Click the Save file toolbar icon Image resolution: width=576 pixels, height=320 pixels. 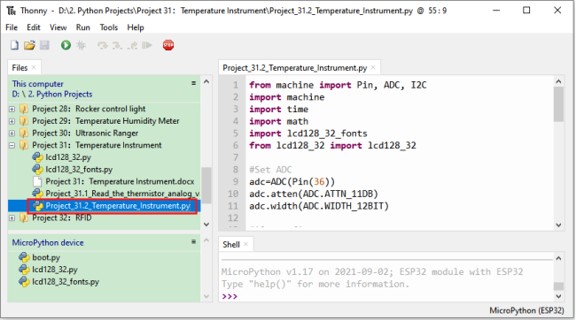44,45
